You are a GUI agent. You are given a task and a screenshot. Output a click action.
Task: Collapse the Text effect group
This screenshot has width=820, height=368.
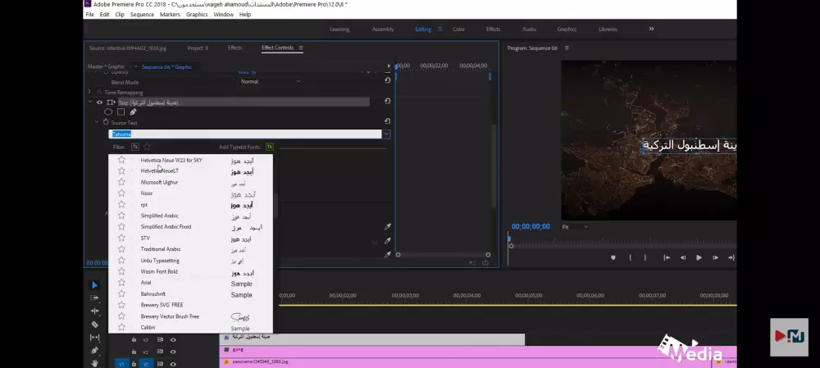point(90,102)
